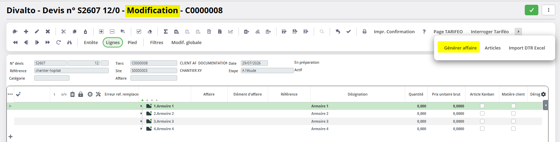Viewport: 560px width, 142px height.
Task: Click the green validate checkmark button
Action: tap(531, 10)
